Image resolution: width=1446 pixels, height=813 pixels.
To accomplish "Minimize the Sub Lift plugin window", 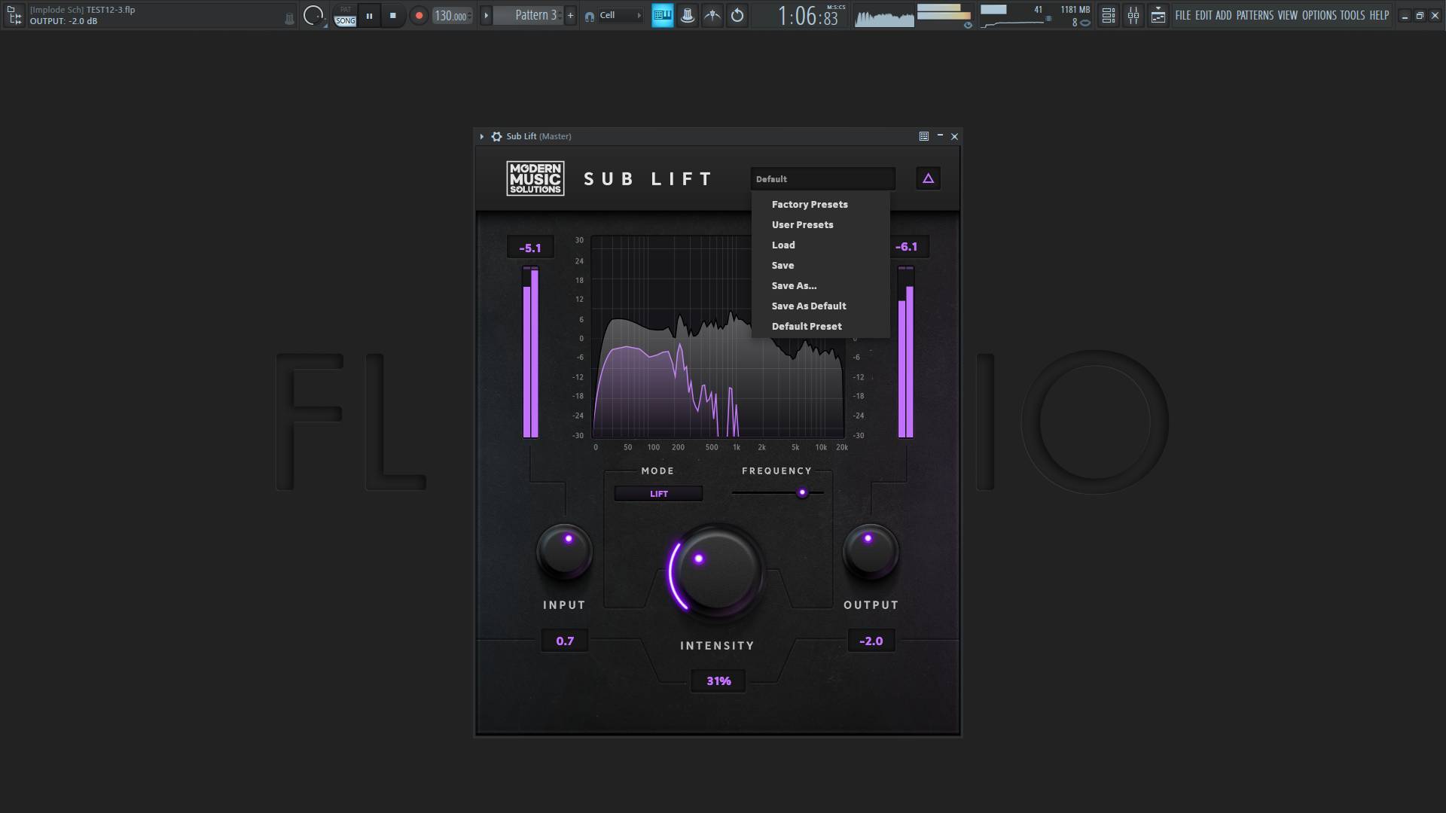I will (940, 136).
